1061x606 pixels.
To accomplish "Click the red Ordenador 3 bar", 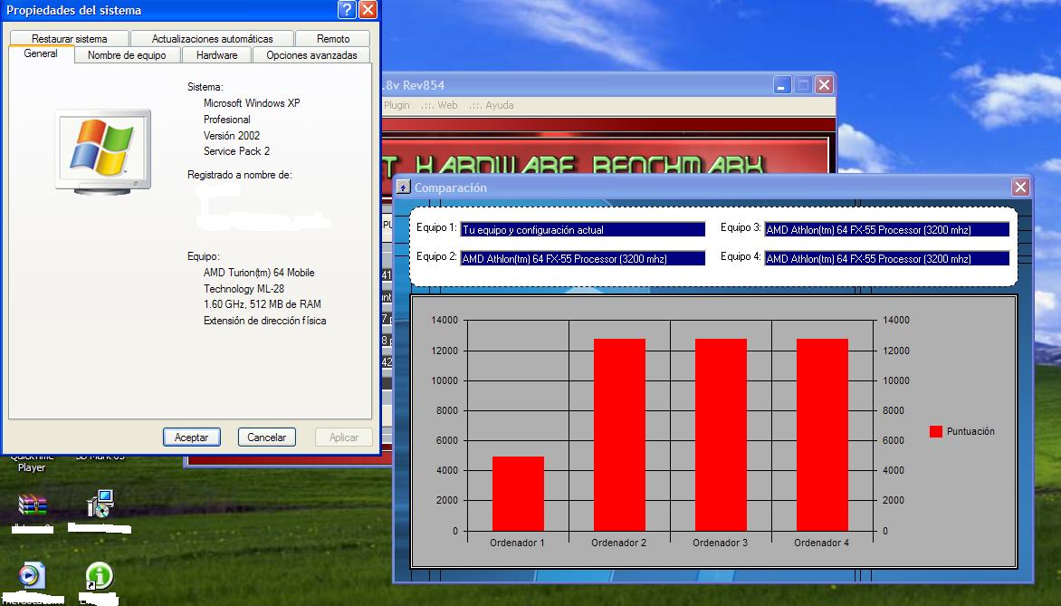I will pyautogui.click(x=721, y=435).
